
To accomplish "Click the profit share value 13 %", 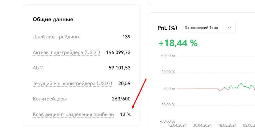I will [x=125, y=114].
